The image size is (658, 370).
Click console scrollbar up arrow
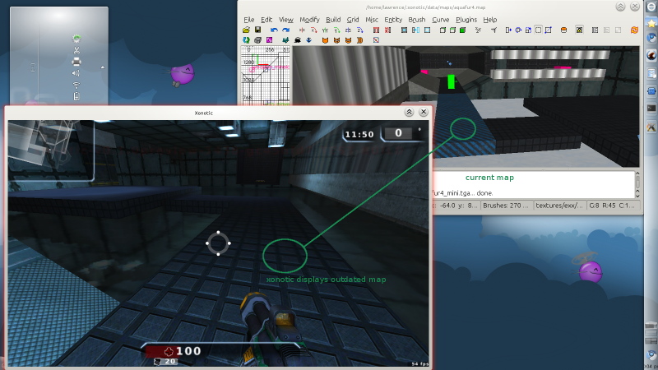[637, 173]
